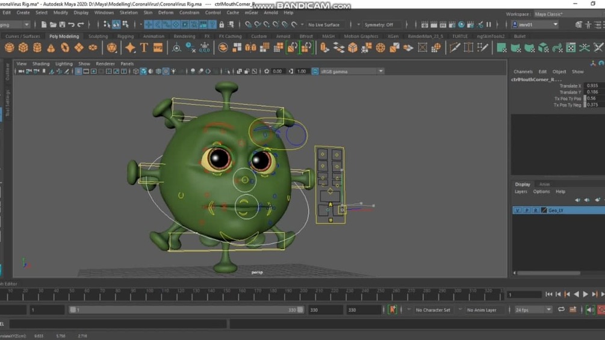Toggle the R box on Geo_LY layer
The width and height of the screenshot is (605, 340).
tap(535, 211)
